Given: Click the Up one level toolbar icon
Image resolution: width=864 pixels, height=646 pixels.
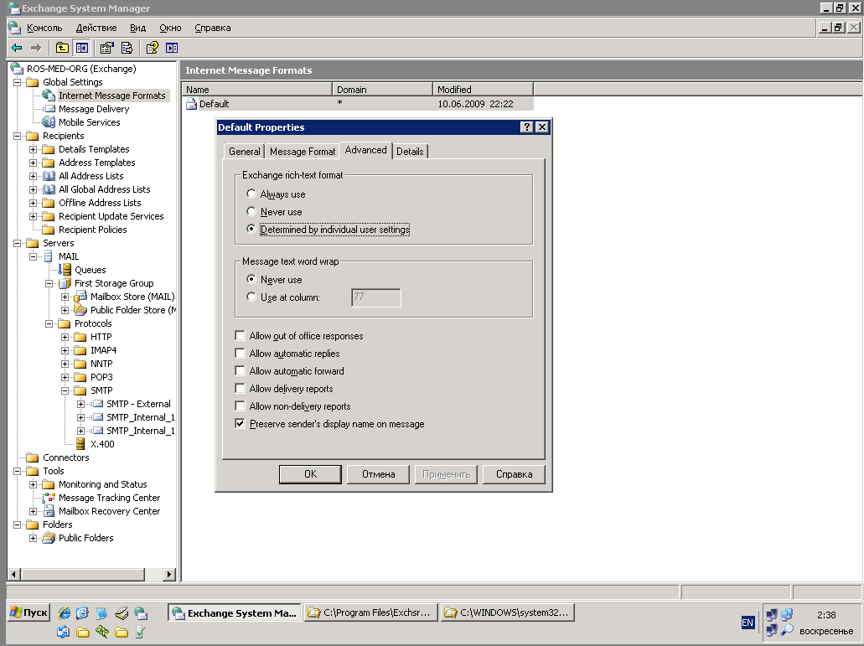Looking at the screenshot, I should (x=62, y=48).
